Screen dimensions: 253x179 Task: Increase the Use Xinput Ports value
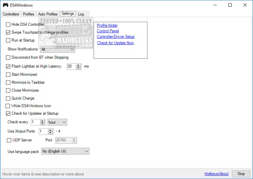pyautogui.click(x=50, y=130)
